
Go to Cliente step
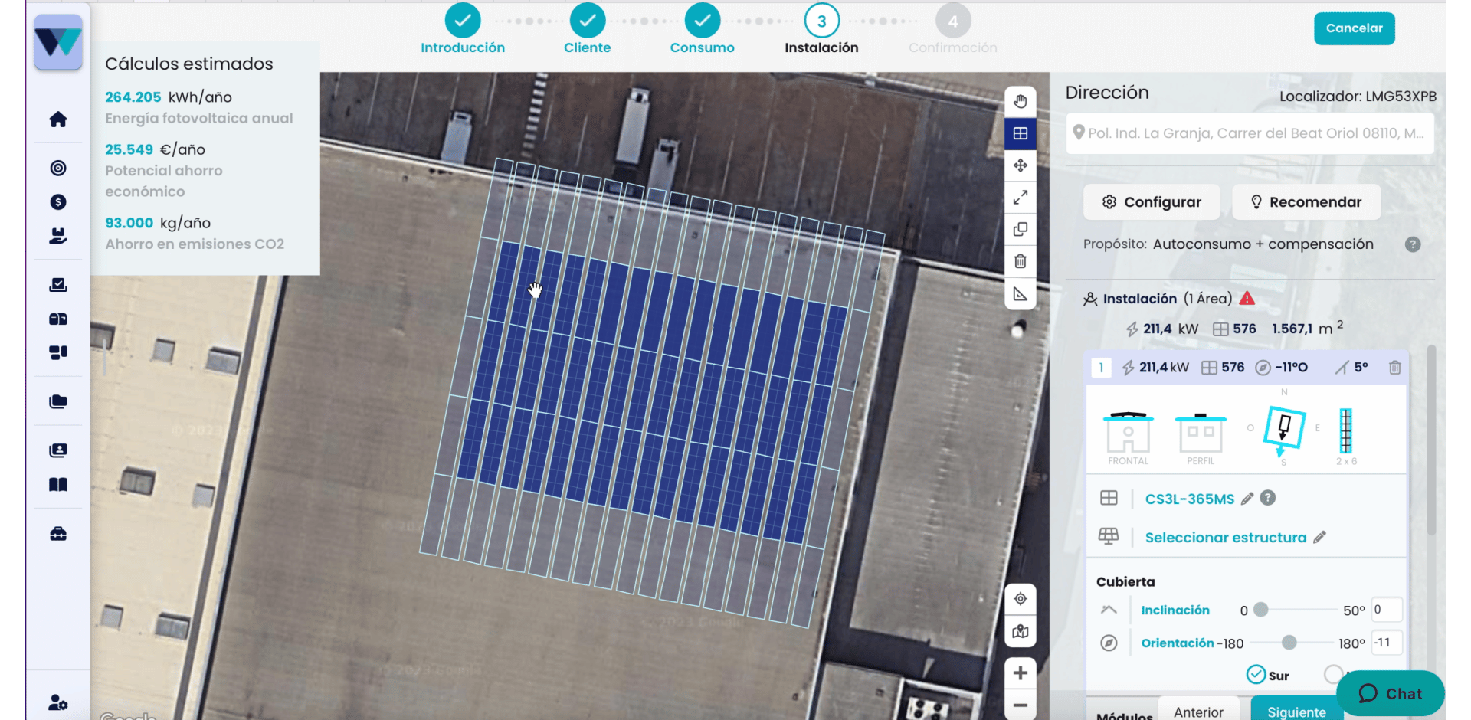(588, 30)
